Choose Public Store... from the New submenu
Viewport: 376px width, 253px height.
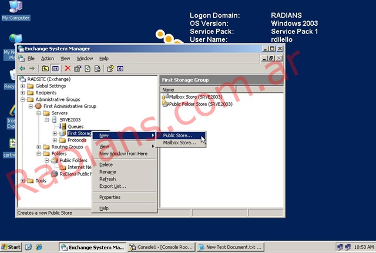[x=177, y=136]
